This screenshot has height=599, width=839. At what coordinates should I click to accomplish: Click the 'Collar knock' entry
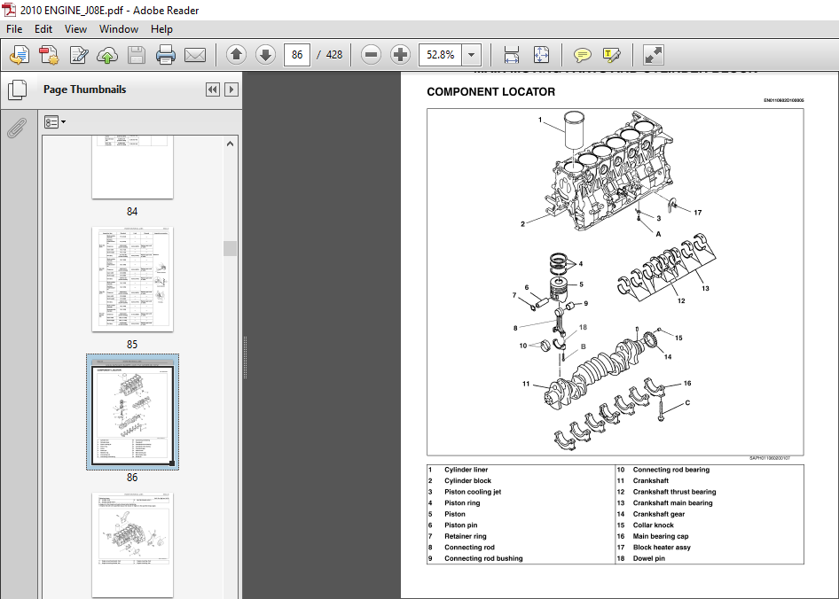point(654,525)
